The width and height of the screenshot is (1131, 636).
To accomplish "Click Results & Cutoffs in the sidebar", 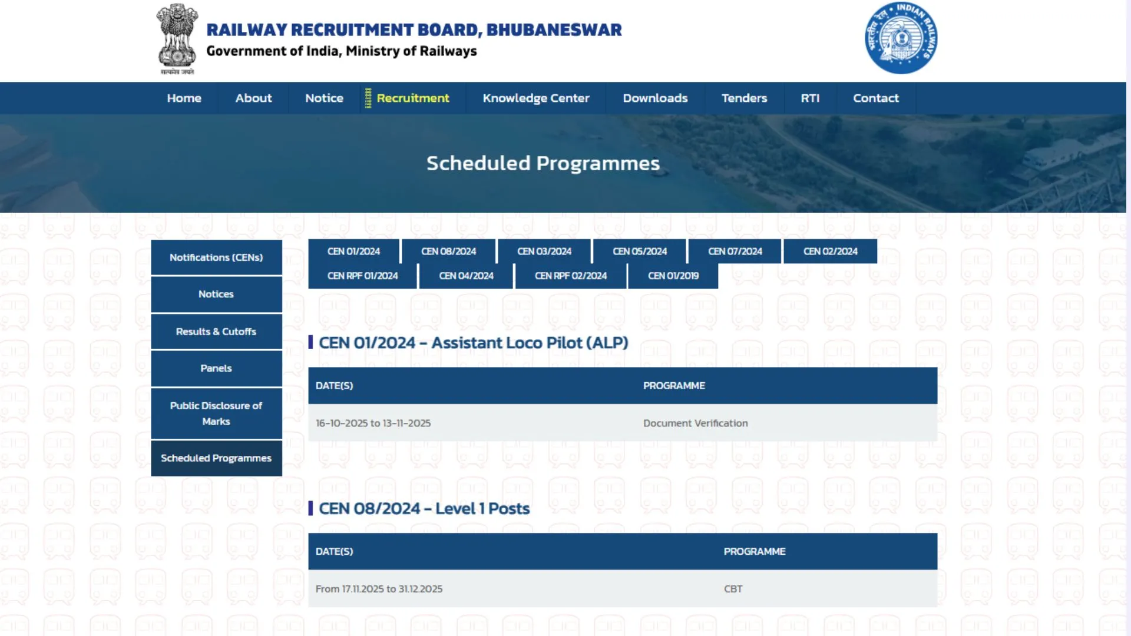I will coord(216,331).
